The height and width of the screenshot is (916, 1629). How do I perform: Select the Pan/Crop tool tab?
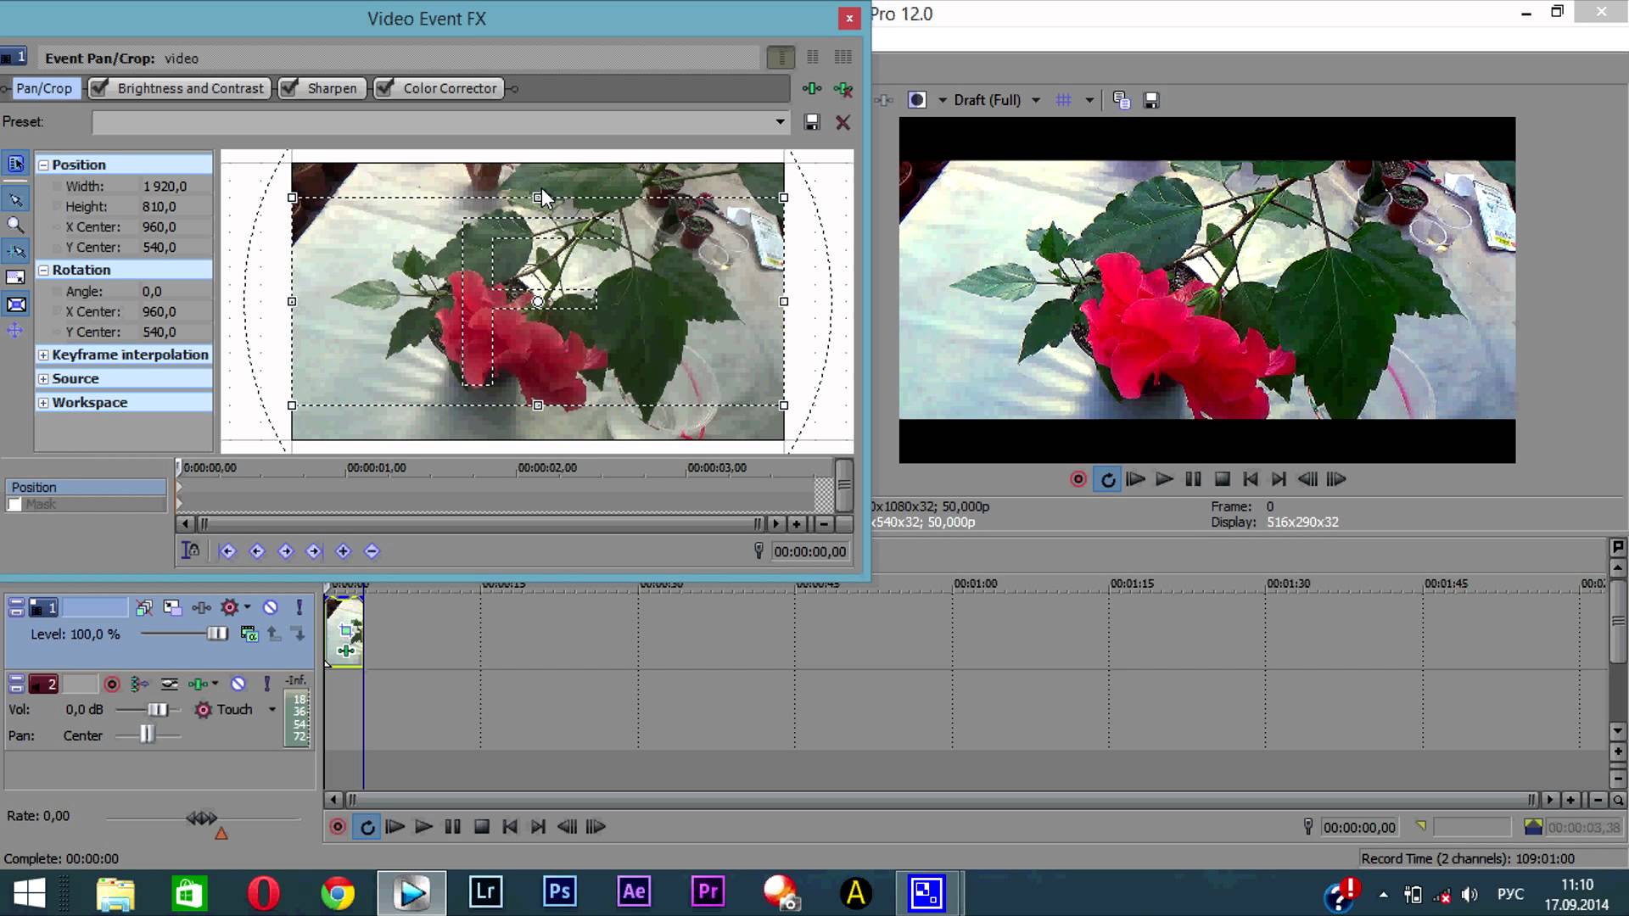[x=42, y=88]
